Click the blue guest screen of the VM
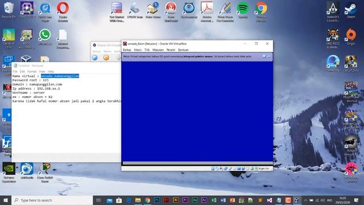364x205 pixels. point(197,112)
